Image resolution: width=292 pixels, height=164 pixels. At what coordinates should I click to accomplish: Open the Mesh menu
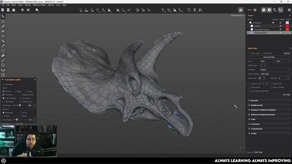(14, 5)
